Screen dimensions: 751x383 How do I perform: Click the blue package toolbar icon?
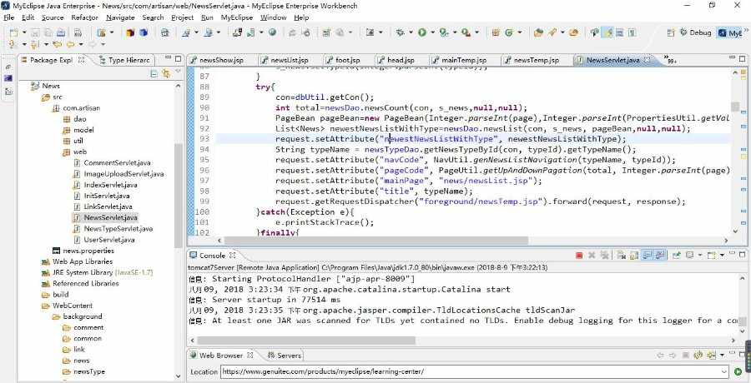click(x=144, y=32)
